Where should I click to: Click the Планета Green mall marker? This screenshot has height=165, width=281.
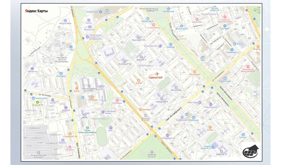pyautogui.click(x=225, y=78)
